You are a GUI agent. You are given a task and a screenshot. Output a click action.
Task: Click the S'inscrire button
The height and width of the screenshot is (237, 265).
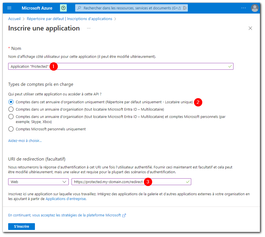pos(21,227)
